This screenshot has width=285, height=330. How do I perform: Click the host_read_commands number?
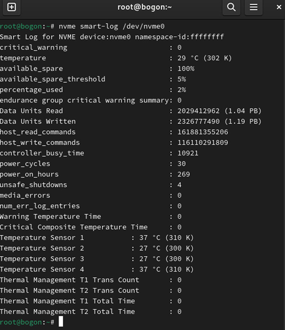pos(203,132)
